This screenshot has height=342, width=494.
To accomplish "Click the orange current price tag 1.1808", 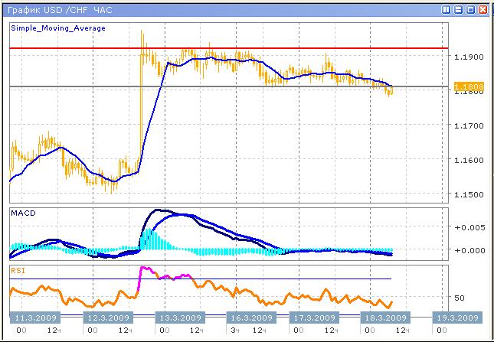I will coord(469,87).
